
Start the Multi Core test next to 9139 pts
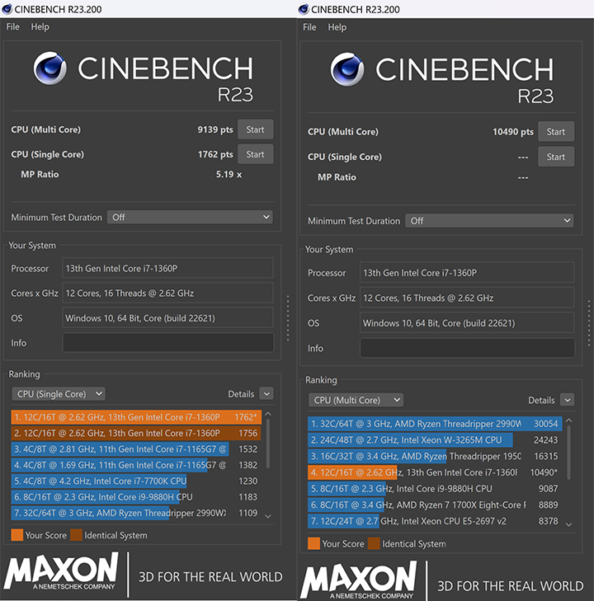point(255,129)
